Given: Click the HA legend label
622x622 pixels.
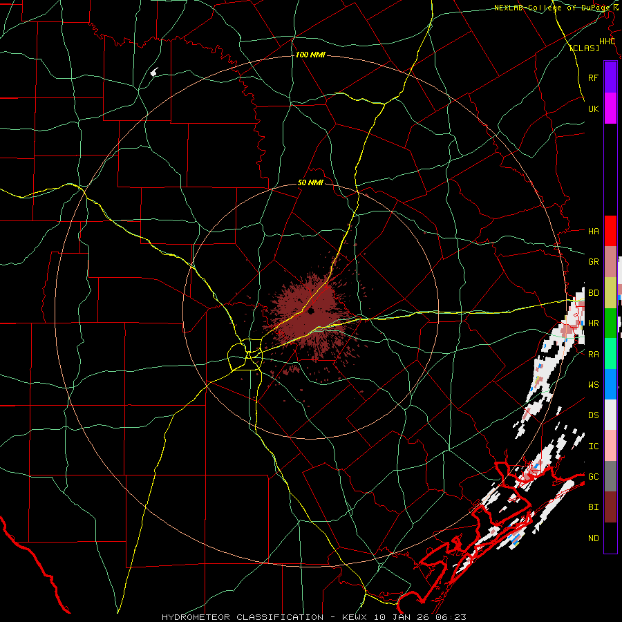Looking at the screenshot, I should 593,231.
